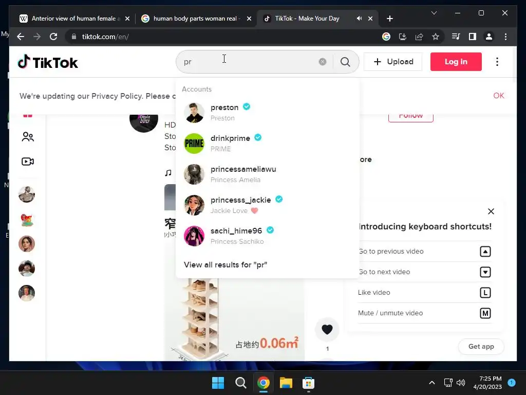Open a new Chrome tab
The height and width of the screenshot is (395, 526).
389,19
